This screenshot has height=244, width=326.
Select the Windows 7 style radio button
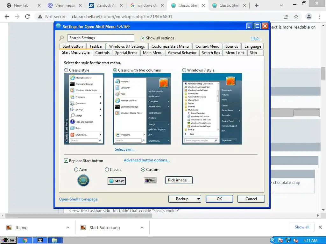pos(184,70)
